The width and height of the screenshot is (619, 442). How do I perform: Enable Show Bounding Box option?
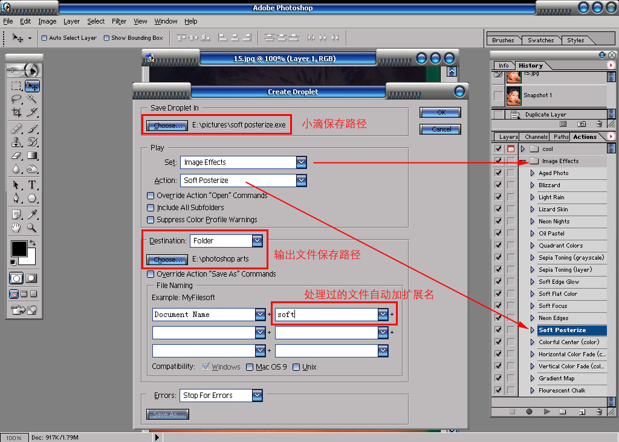pos(106,38)
